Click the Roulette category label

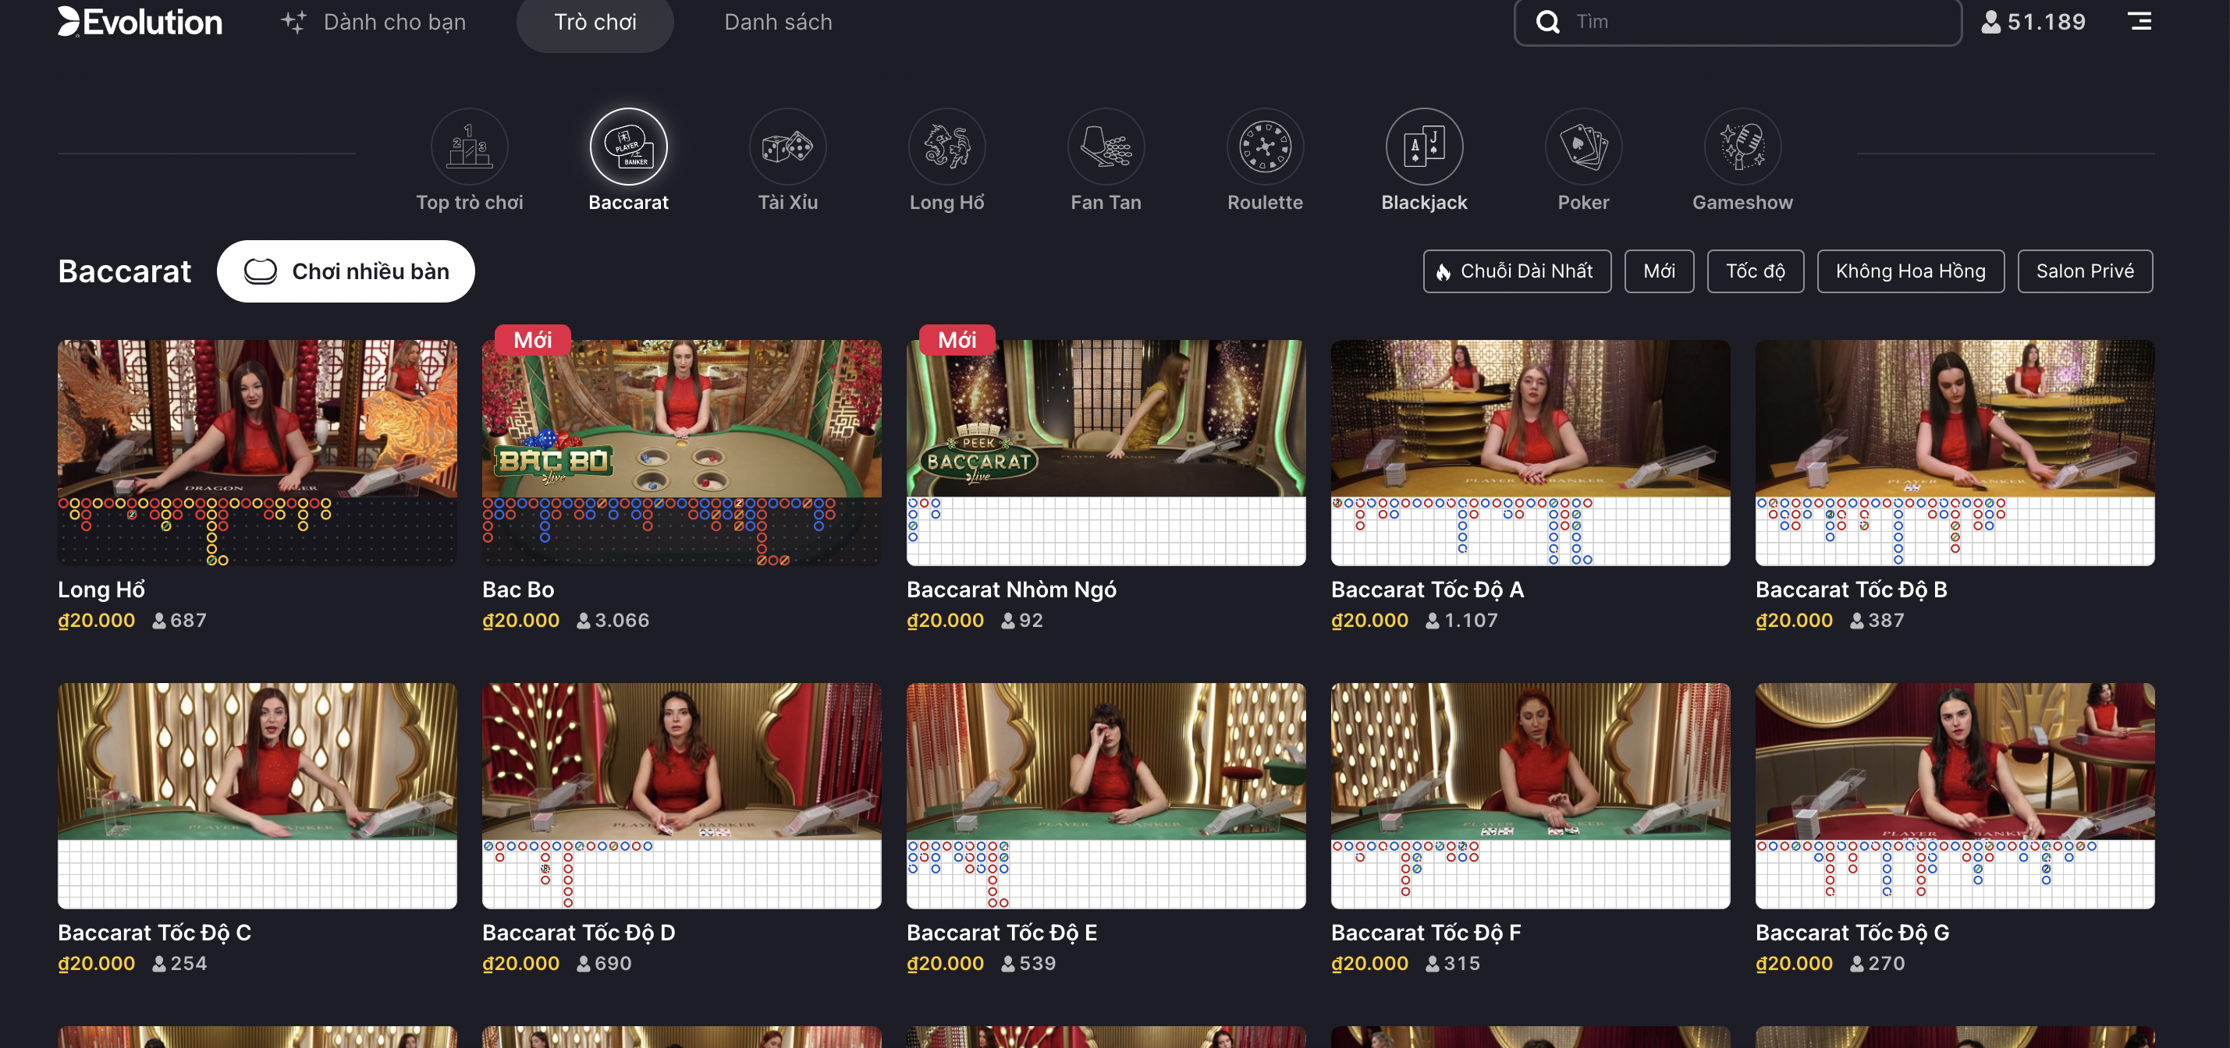coord(1265,203)
